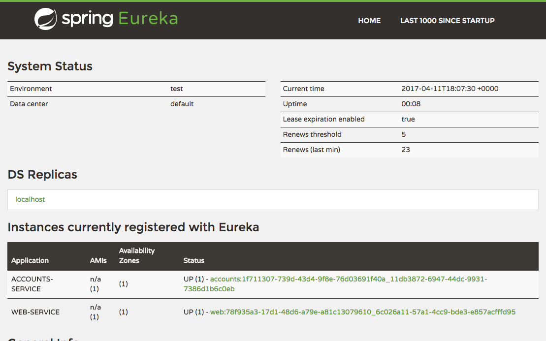Select the renews threshold value 5
This screenshot has width=546, height=341.
(x=403, y=135)
